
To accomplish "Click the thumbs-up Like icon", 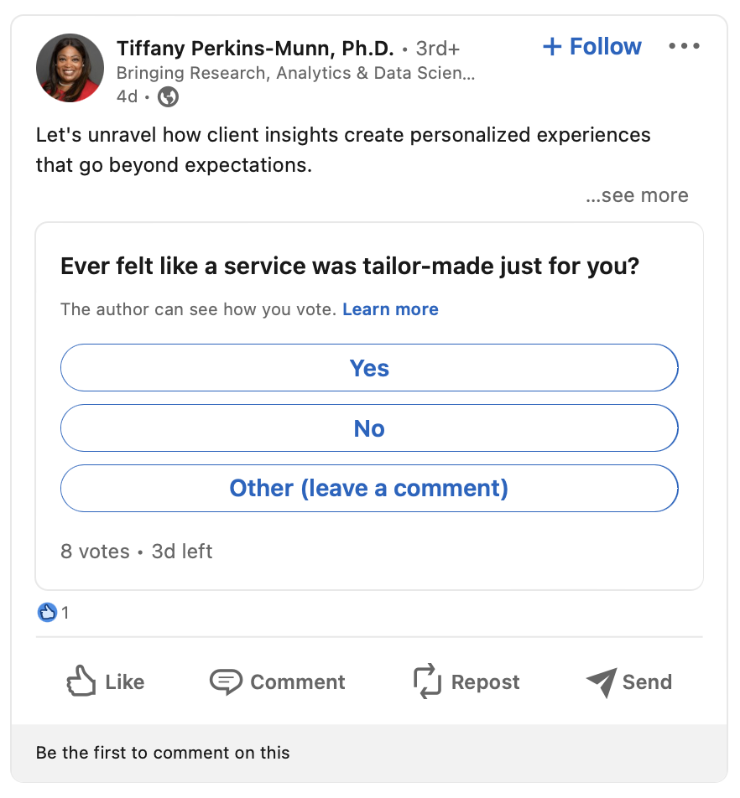I will 81,681.
